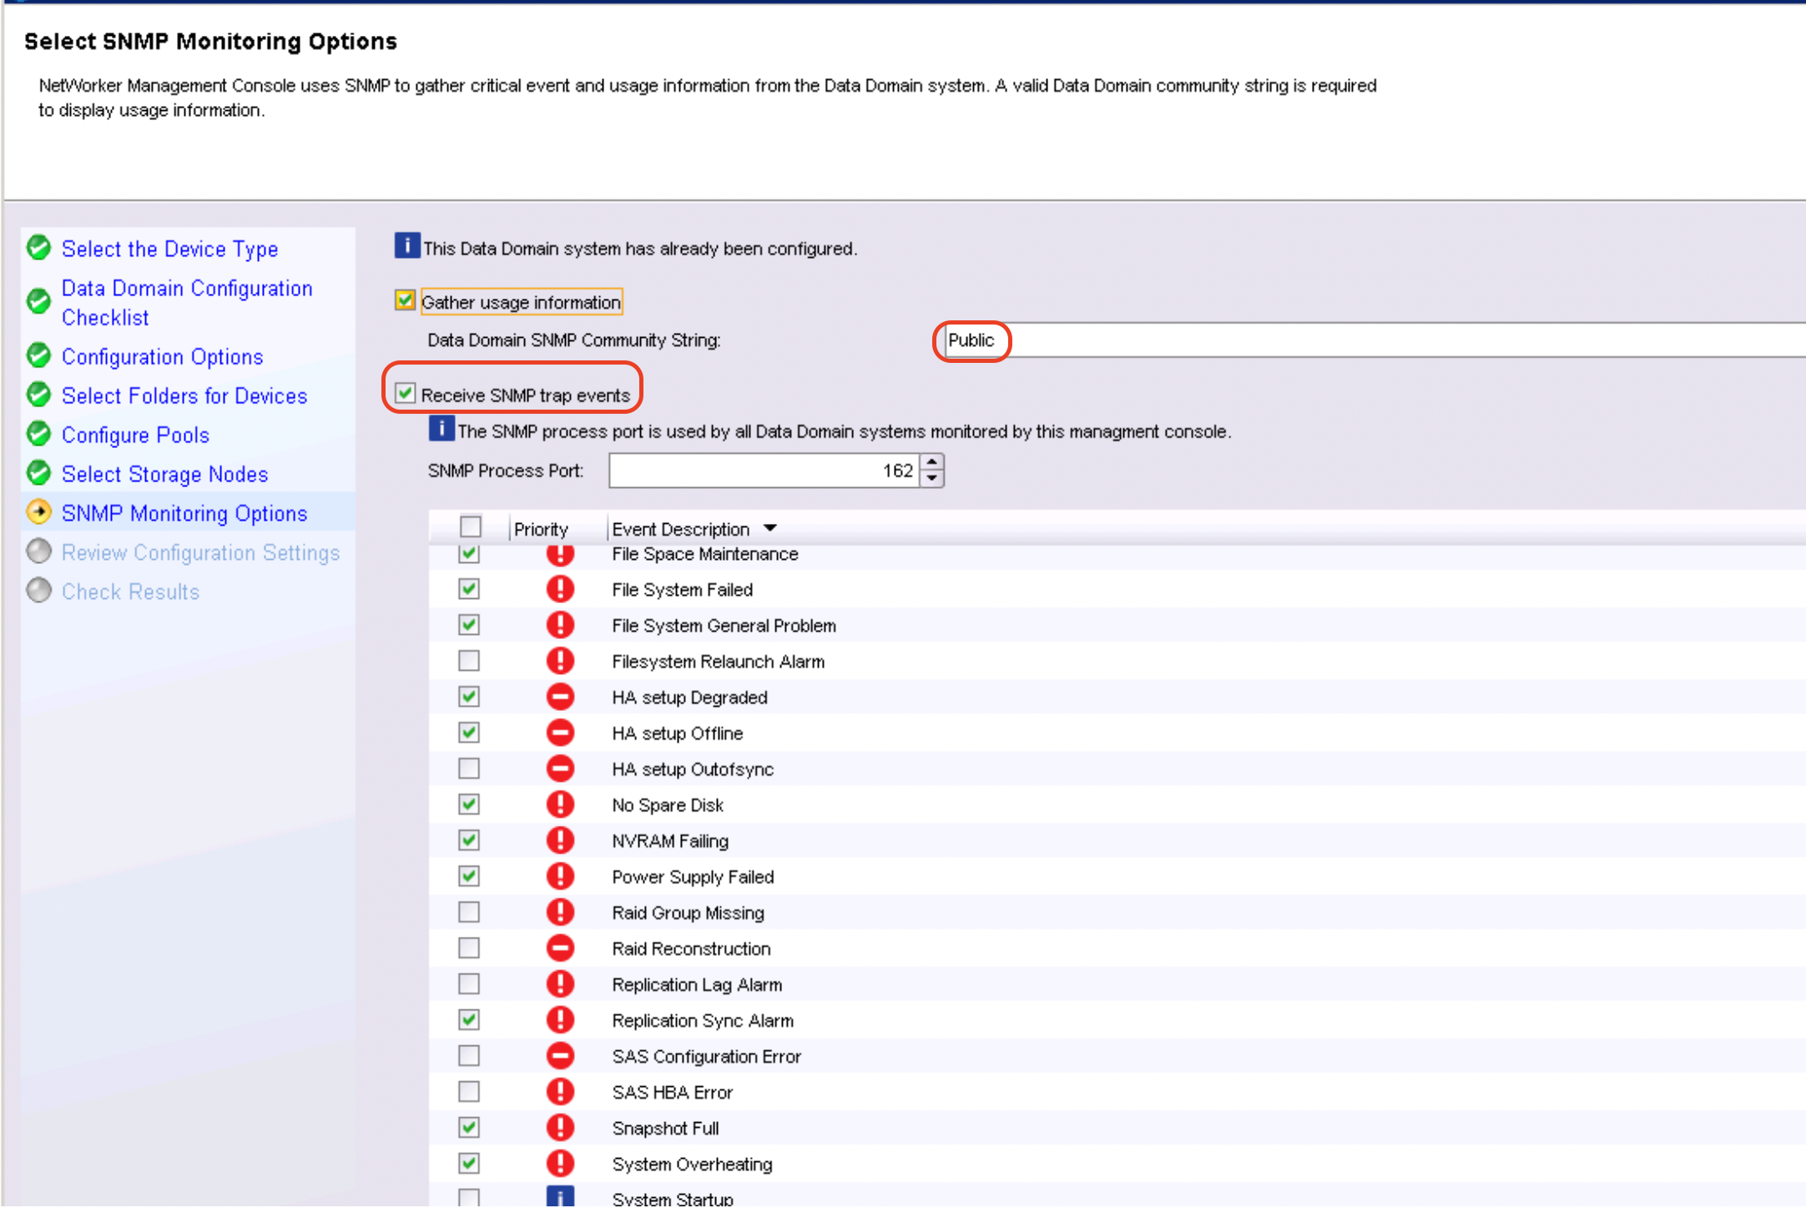Click the yellow arrow icon beside SNMP Monitoring Options
Viewport: 1806px width, 1208px height.
(x=38, y=511)
